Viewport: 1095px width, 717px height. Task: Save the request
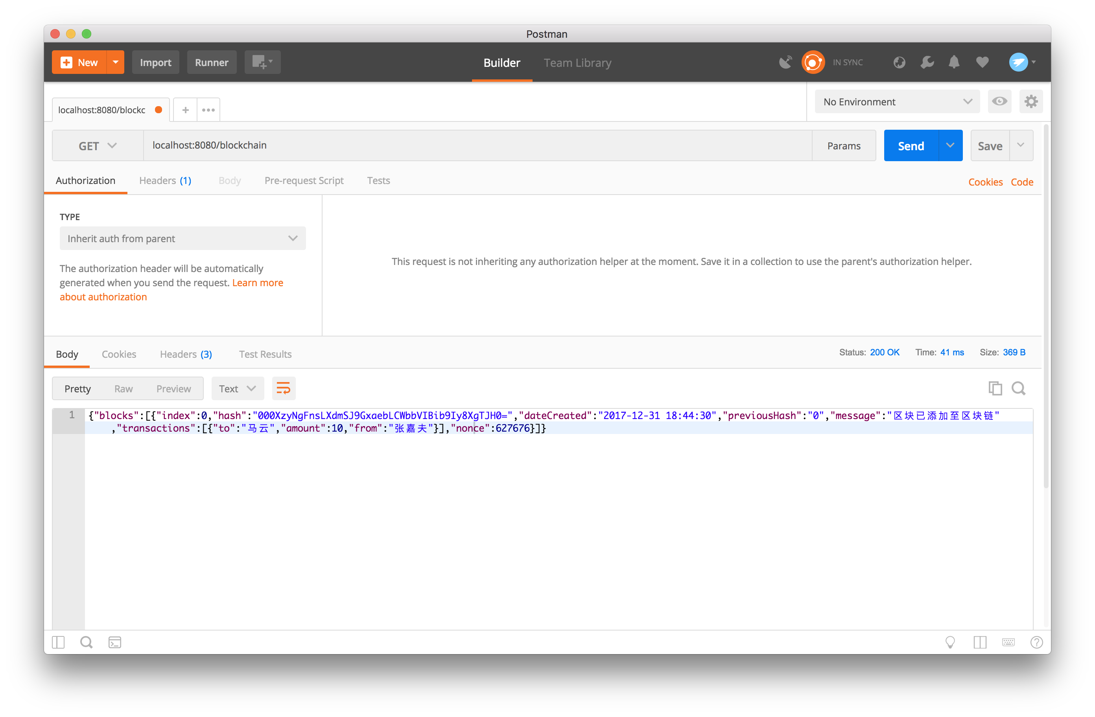990,146
